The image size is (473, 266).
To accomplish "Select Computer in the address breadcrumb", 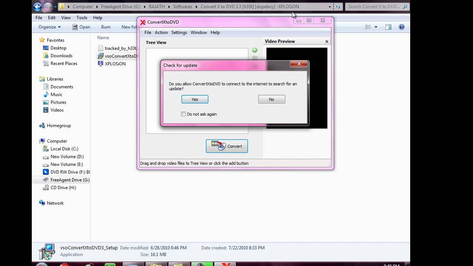I will (83, 7).
